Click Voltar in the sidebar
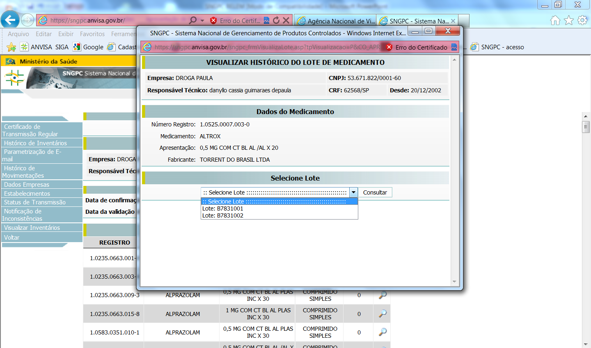Viewport: 591px width, 348px height. point(42,238)
